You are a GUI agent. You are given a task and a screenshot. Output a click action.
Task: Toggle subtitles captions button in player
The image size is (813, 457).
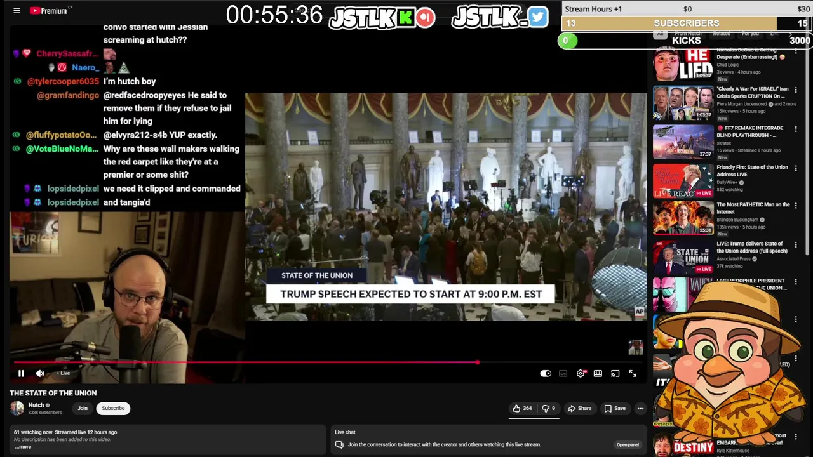point(563,373)
